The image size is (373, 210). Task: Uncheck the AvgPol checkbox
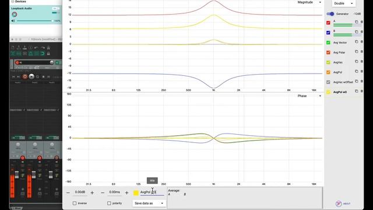coord(328,72)
